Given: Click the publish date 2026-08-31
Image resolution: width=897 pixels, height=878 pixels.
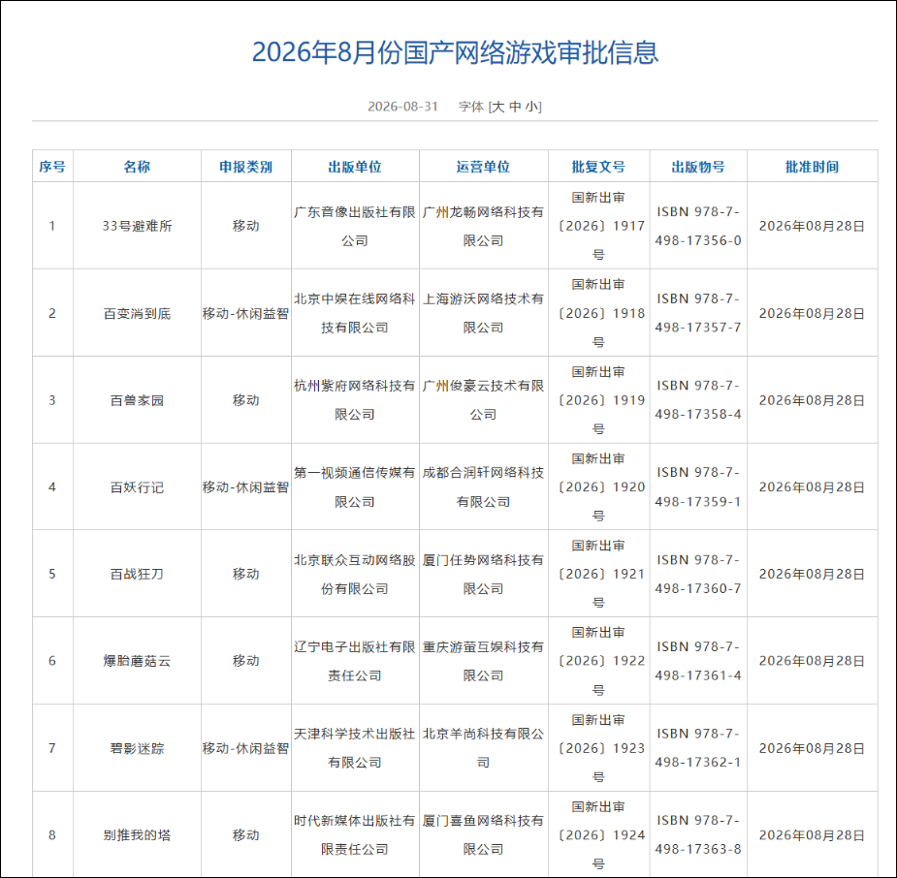Looking at the screenshot, I should (x=402, y=107).
